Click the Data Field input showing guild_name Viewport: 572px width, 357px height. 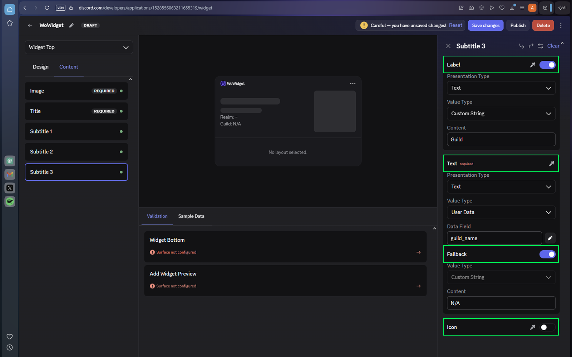click(x=494, y=238)
